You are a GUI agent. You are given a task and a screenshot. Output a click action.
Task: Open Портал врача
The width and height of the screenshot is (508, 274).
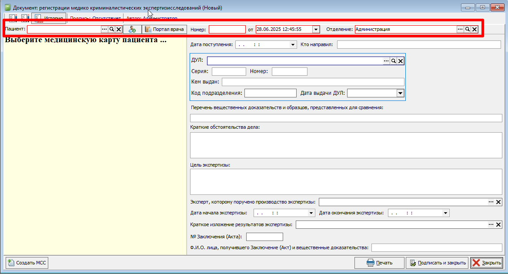click(x=164, y=29)
